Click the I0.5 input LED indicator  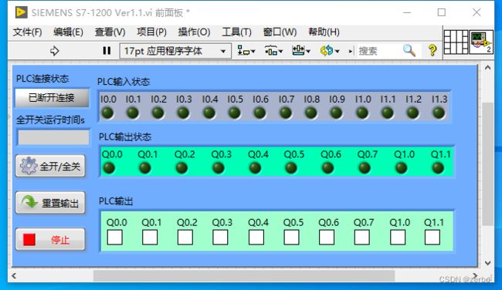(234, 113)
